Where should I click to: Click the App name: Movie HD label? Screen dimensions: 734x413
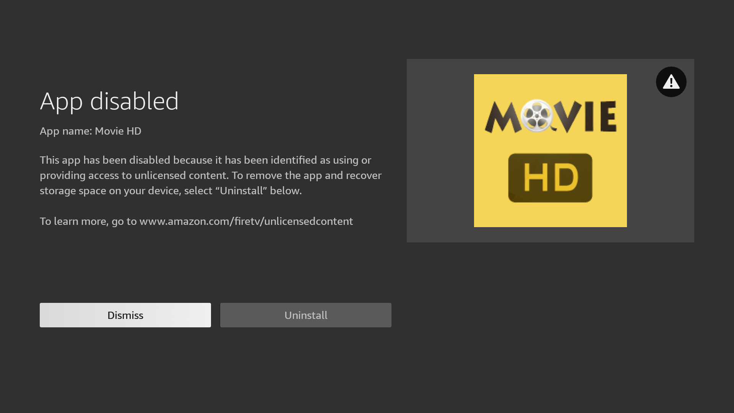click(91, 131)
